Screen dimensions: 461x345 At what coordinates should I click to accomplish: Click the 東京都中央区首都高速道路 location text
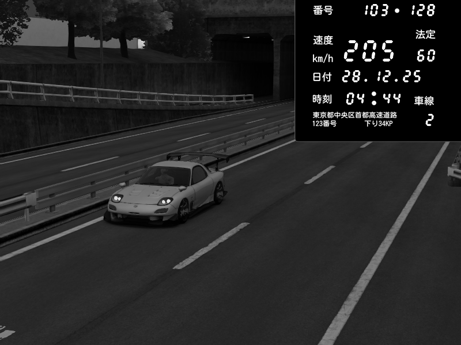pyautogui.click(x=354, y=115)
